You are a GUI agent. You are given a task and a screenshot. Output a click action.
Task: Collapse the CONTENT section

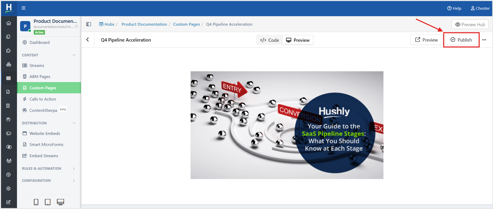(x=74, y=55)
